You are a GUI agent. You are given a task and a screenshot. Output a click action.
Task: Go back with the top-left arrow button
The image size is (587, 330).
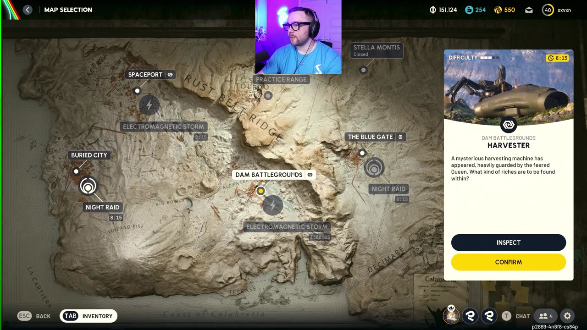tap(28, 10)
